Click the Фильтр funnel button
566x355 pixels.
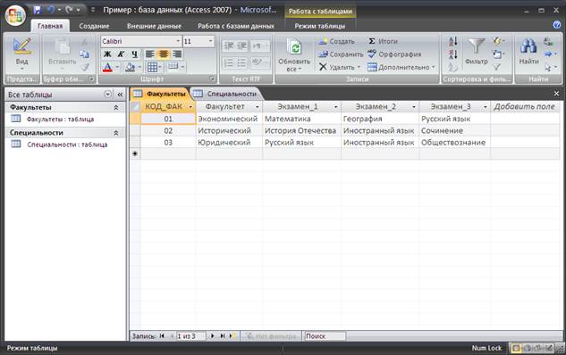click(x=477, y=52)
